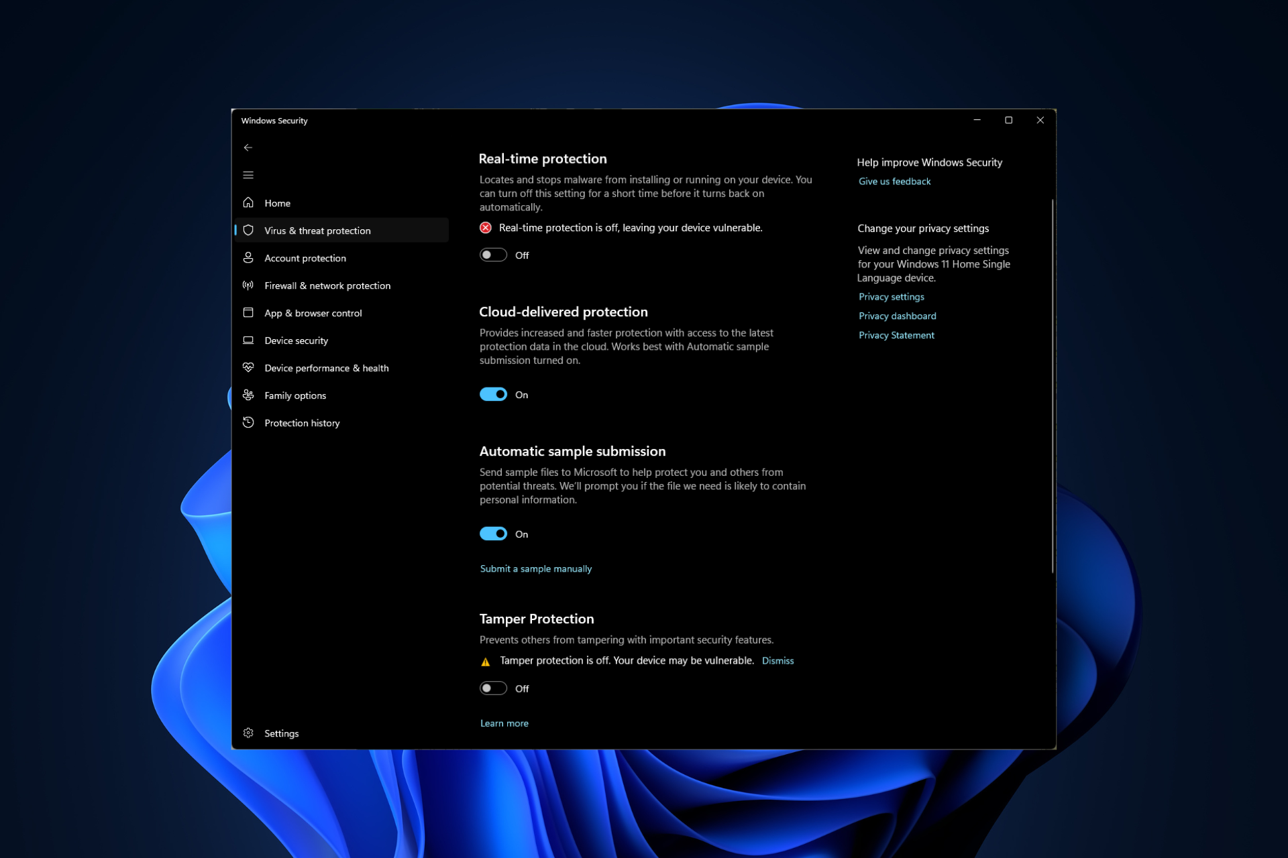Viewport: 1288px width, 858px height.
Task: Click the Privacy settings link
Action: (890, 297)
